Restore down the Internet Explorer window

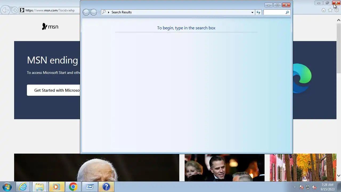point(327,3)
